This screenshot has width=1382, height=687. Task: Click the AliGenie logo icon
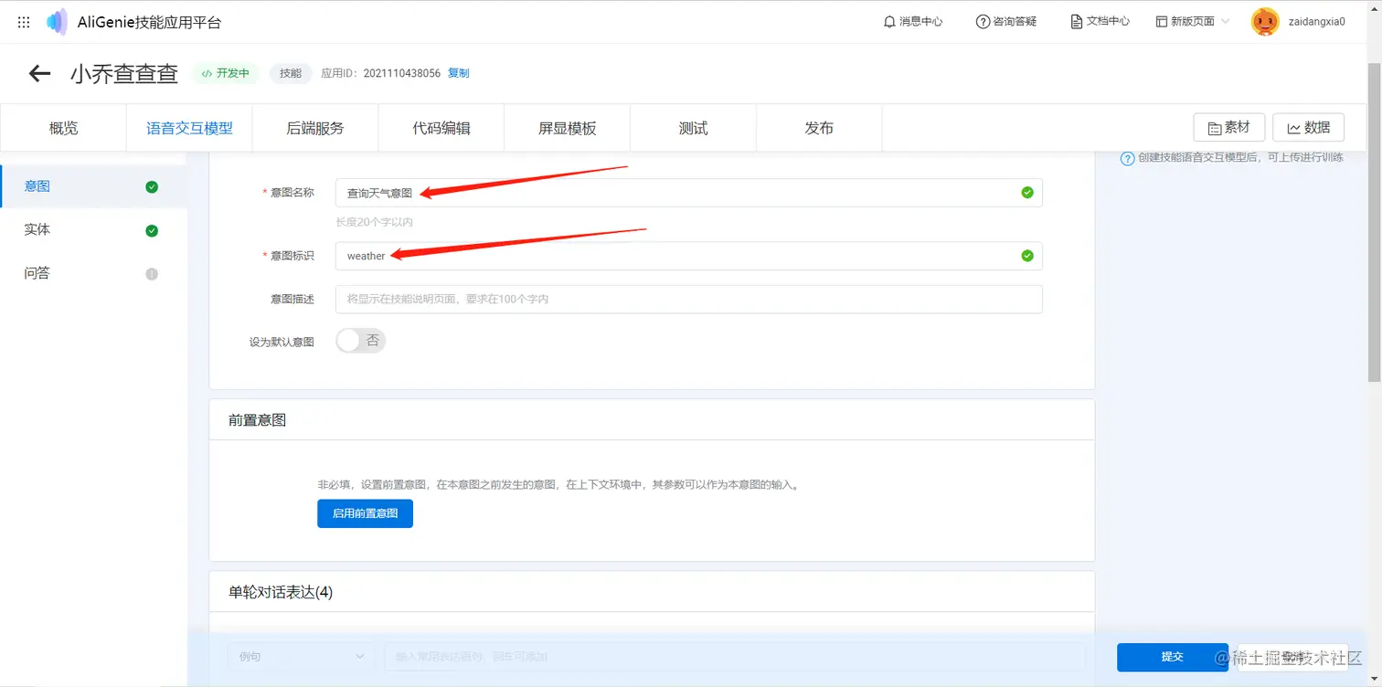point(57,22)
